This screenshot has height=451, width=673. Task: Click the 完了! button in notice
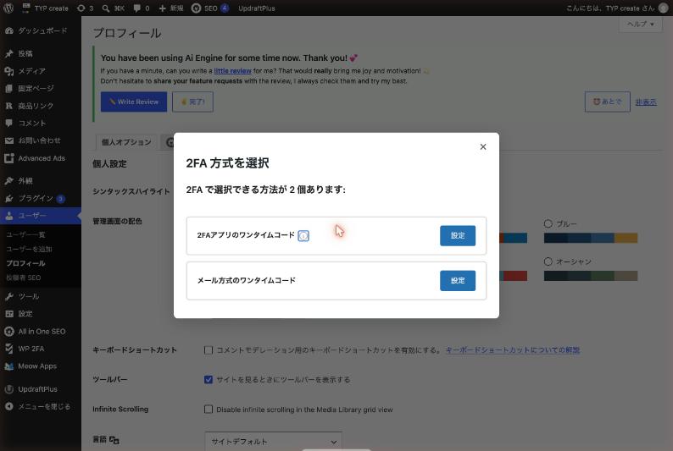[192, 102]
